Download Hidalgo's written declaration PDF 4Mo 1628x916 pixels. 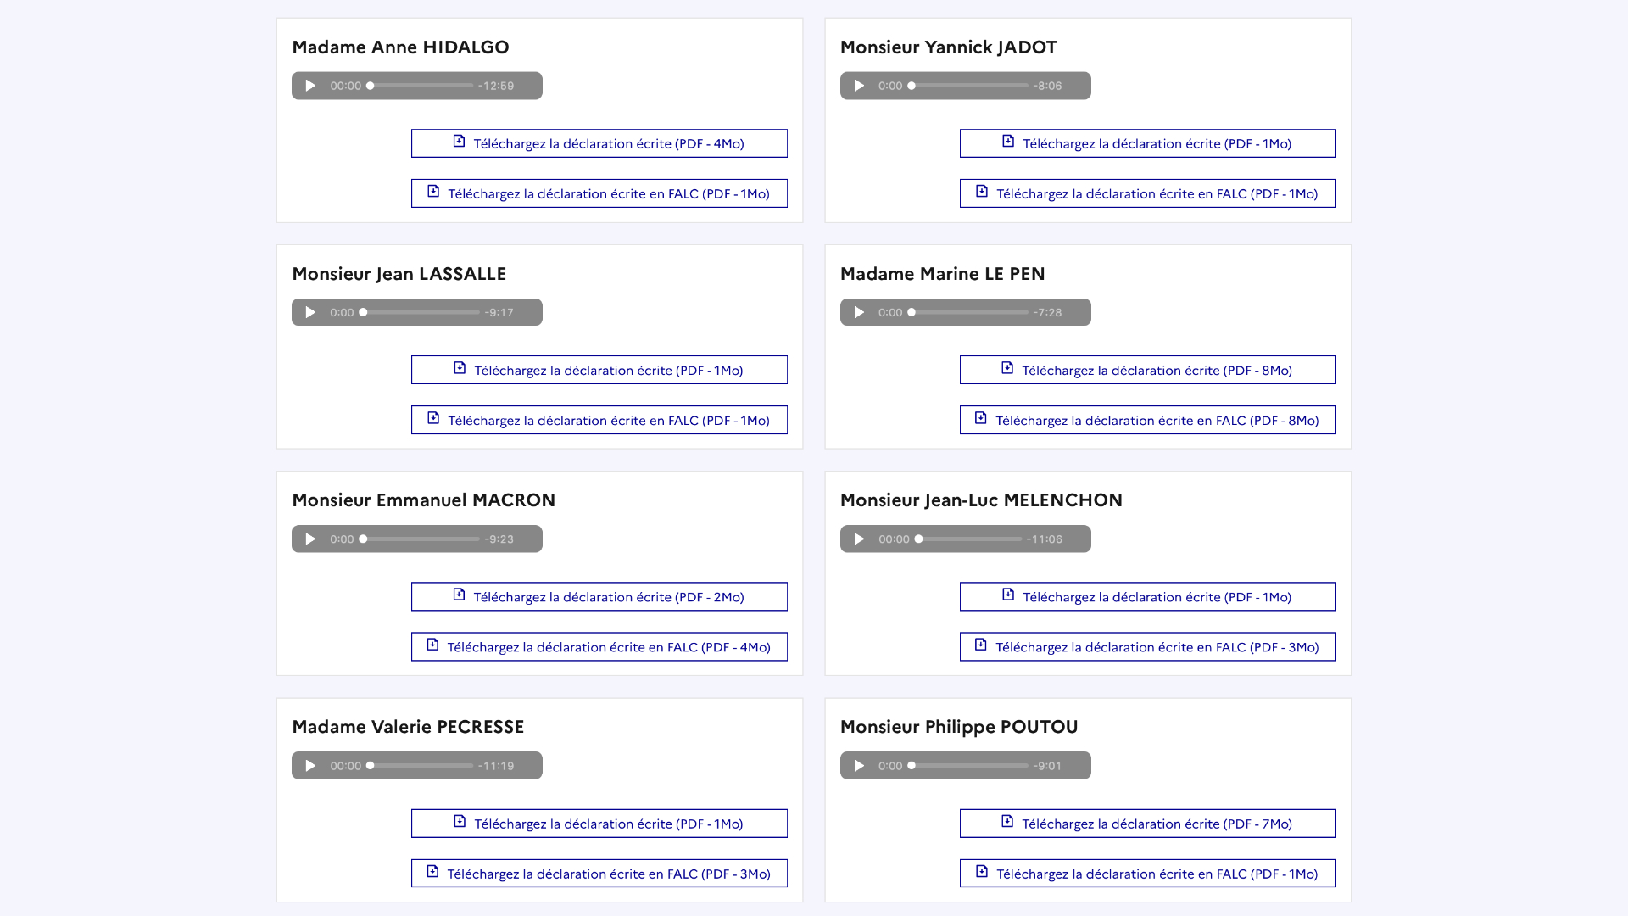point(599,143)
